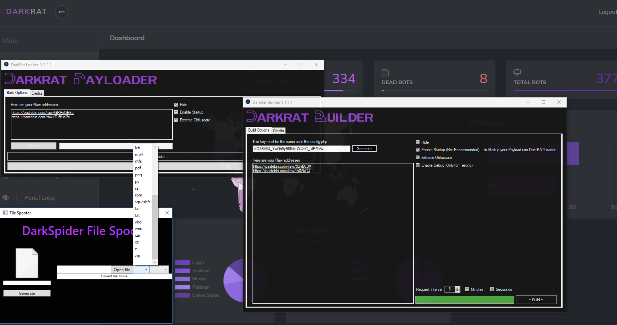Click the back arrow next to DARKRAT logo

tap(61, 12)
